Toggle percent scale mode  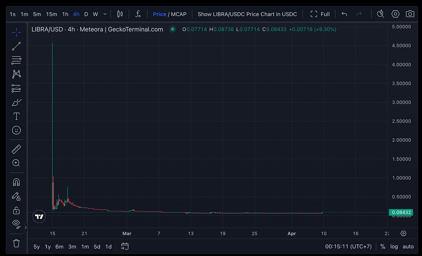click(x=383, y=247)
